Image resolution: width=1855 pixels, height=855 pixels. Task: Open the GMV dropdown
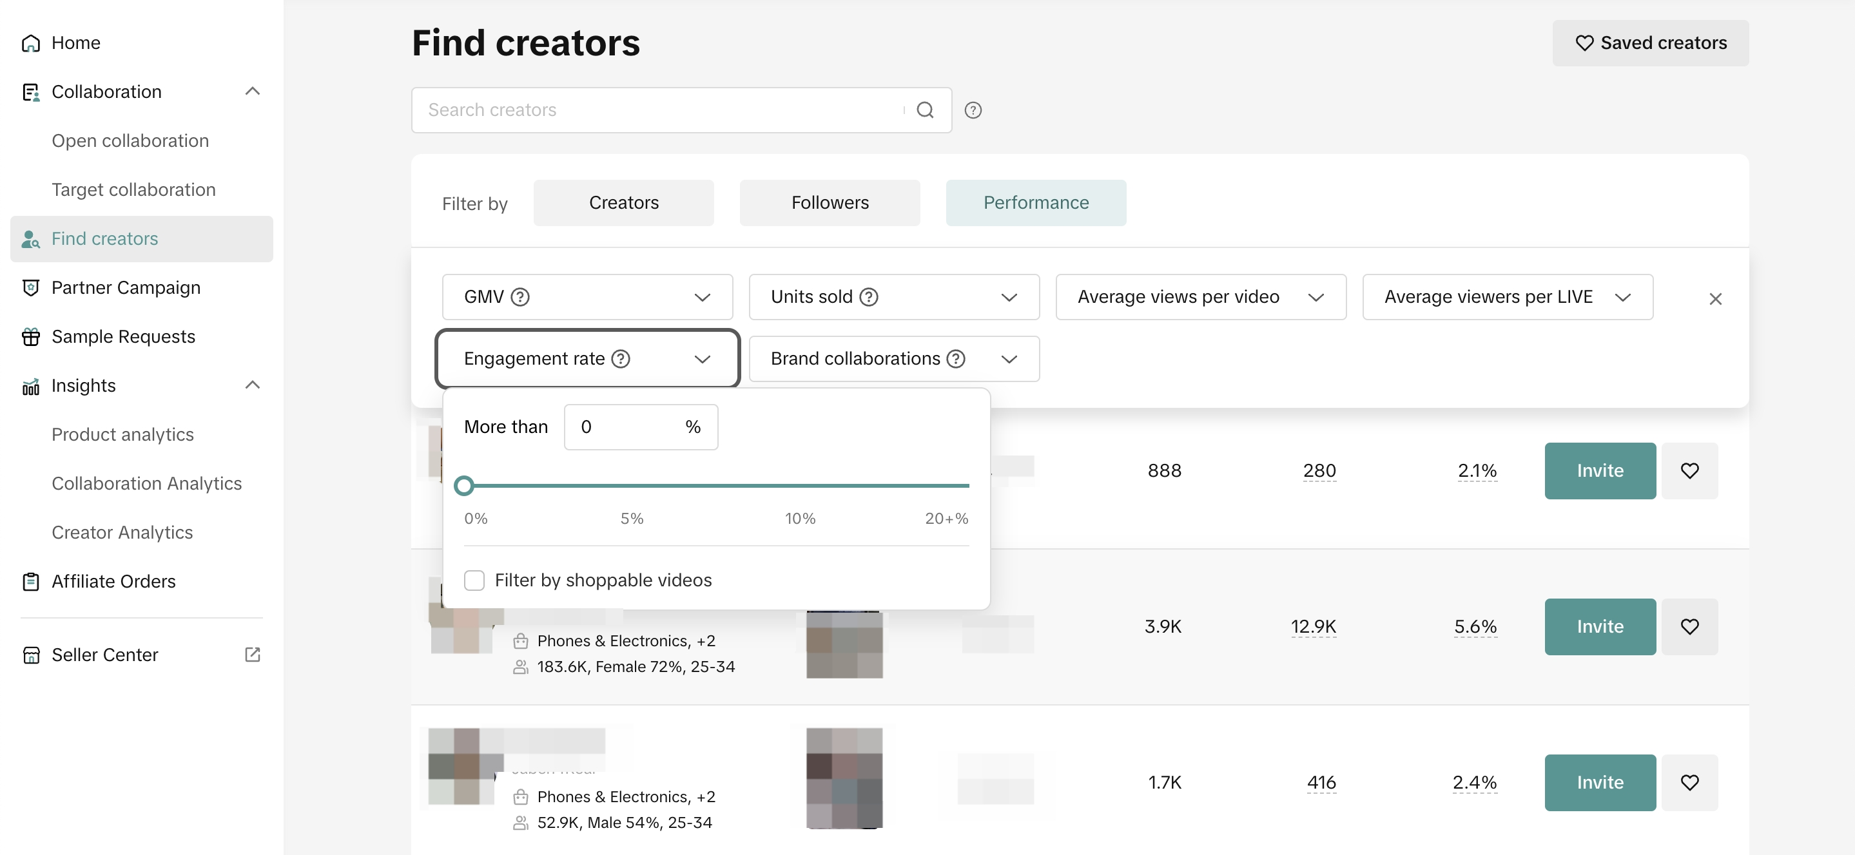pyautogui.click(x=587, y=296)
